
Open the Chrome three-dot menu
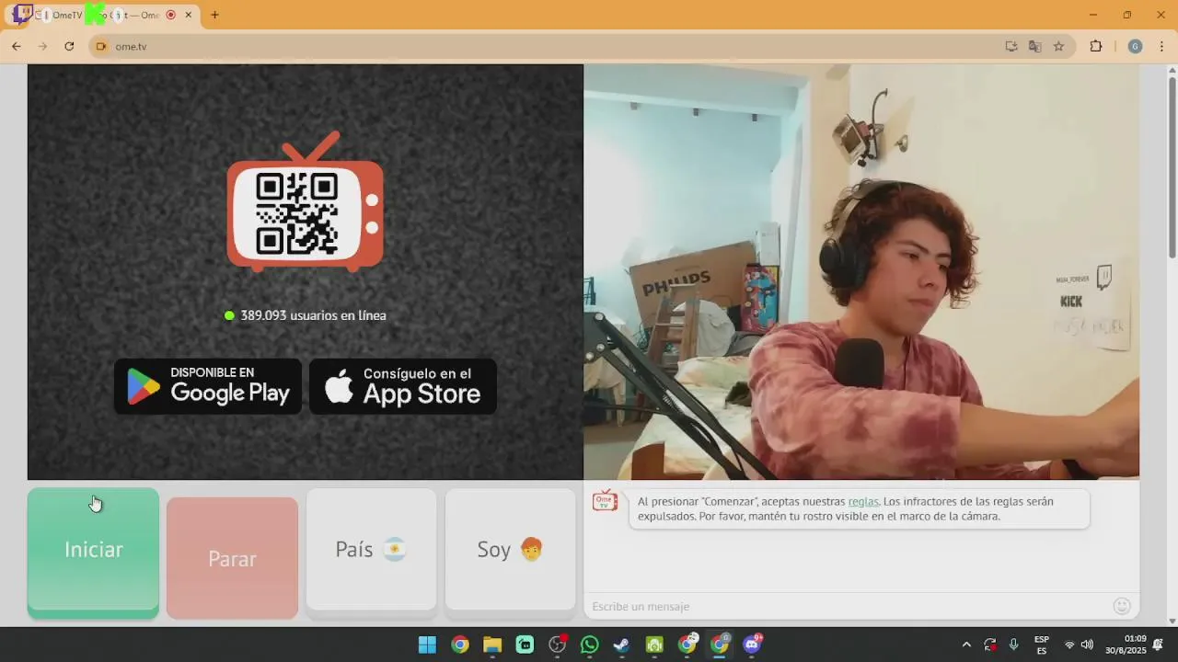(1161, 46)
